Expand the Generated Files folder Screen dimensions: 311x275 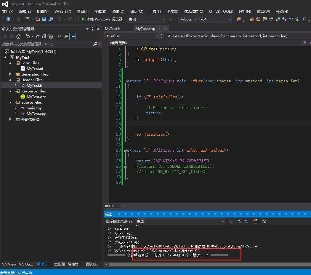[10, 74]
